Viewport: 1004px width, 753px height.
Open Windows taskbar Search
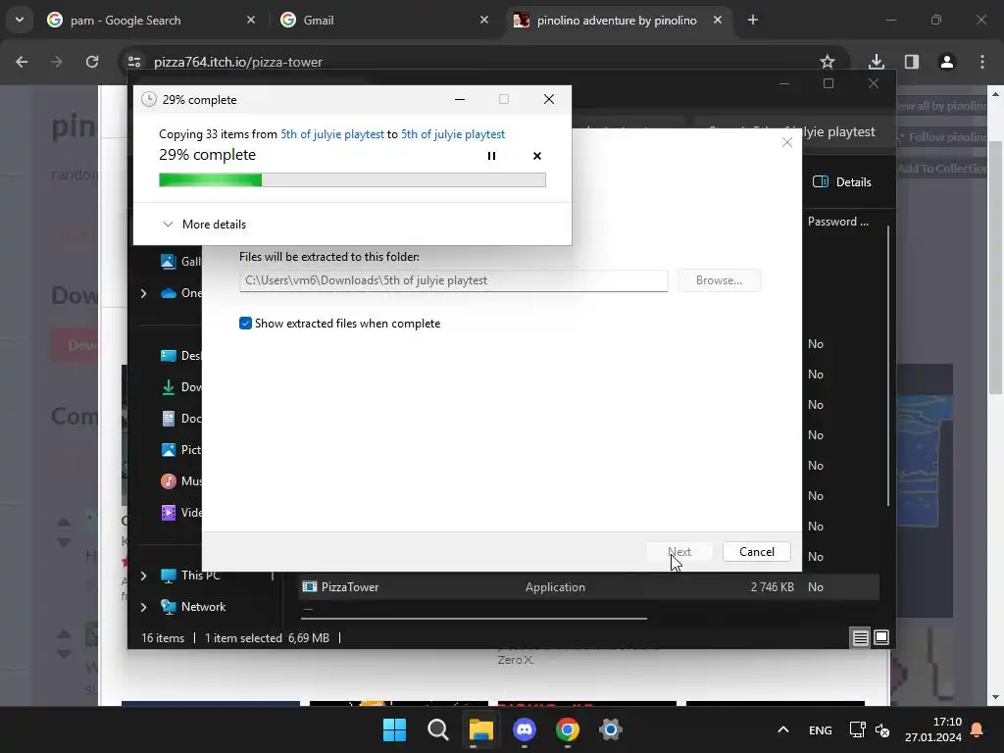click(438, 729)
